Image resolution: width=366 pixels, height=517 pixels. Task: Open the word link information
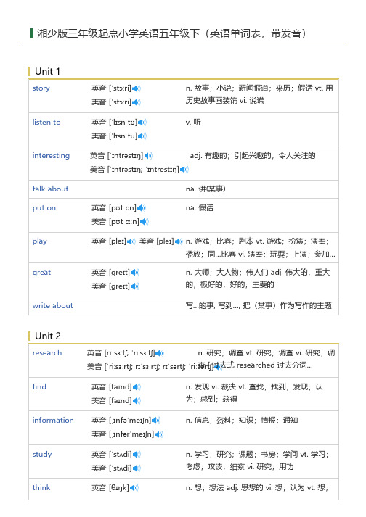click(x=53, y=421)
